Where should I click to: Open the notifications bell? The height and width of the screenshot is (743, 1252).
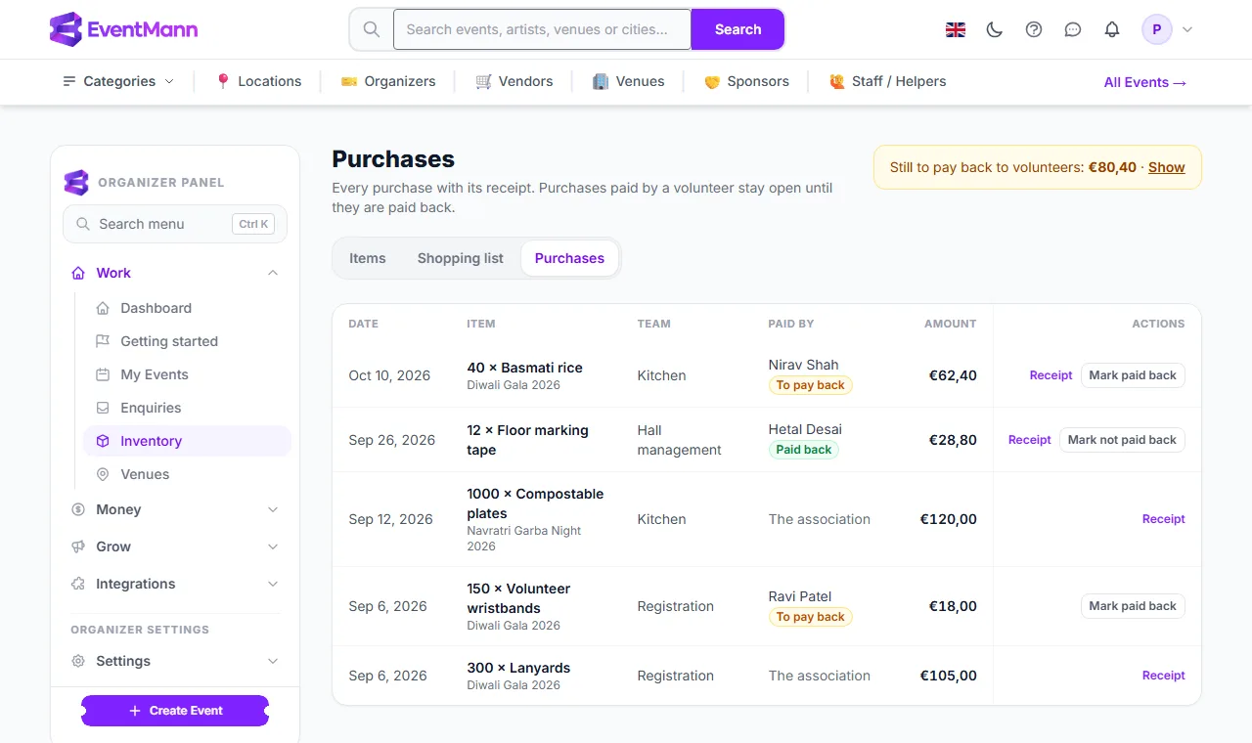click(x=1112, y=29)
